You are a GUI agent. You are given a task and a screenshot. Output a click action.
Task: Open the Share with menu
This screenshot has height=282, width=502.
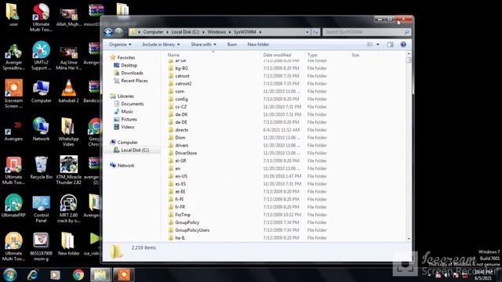point(203,45)
